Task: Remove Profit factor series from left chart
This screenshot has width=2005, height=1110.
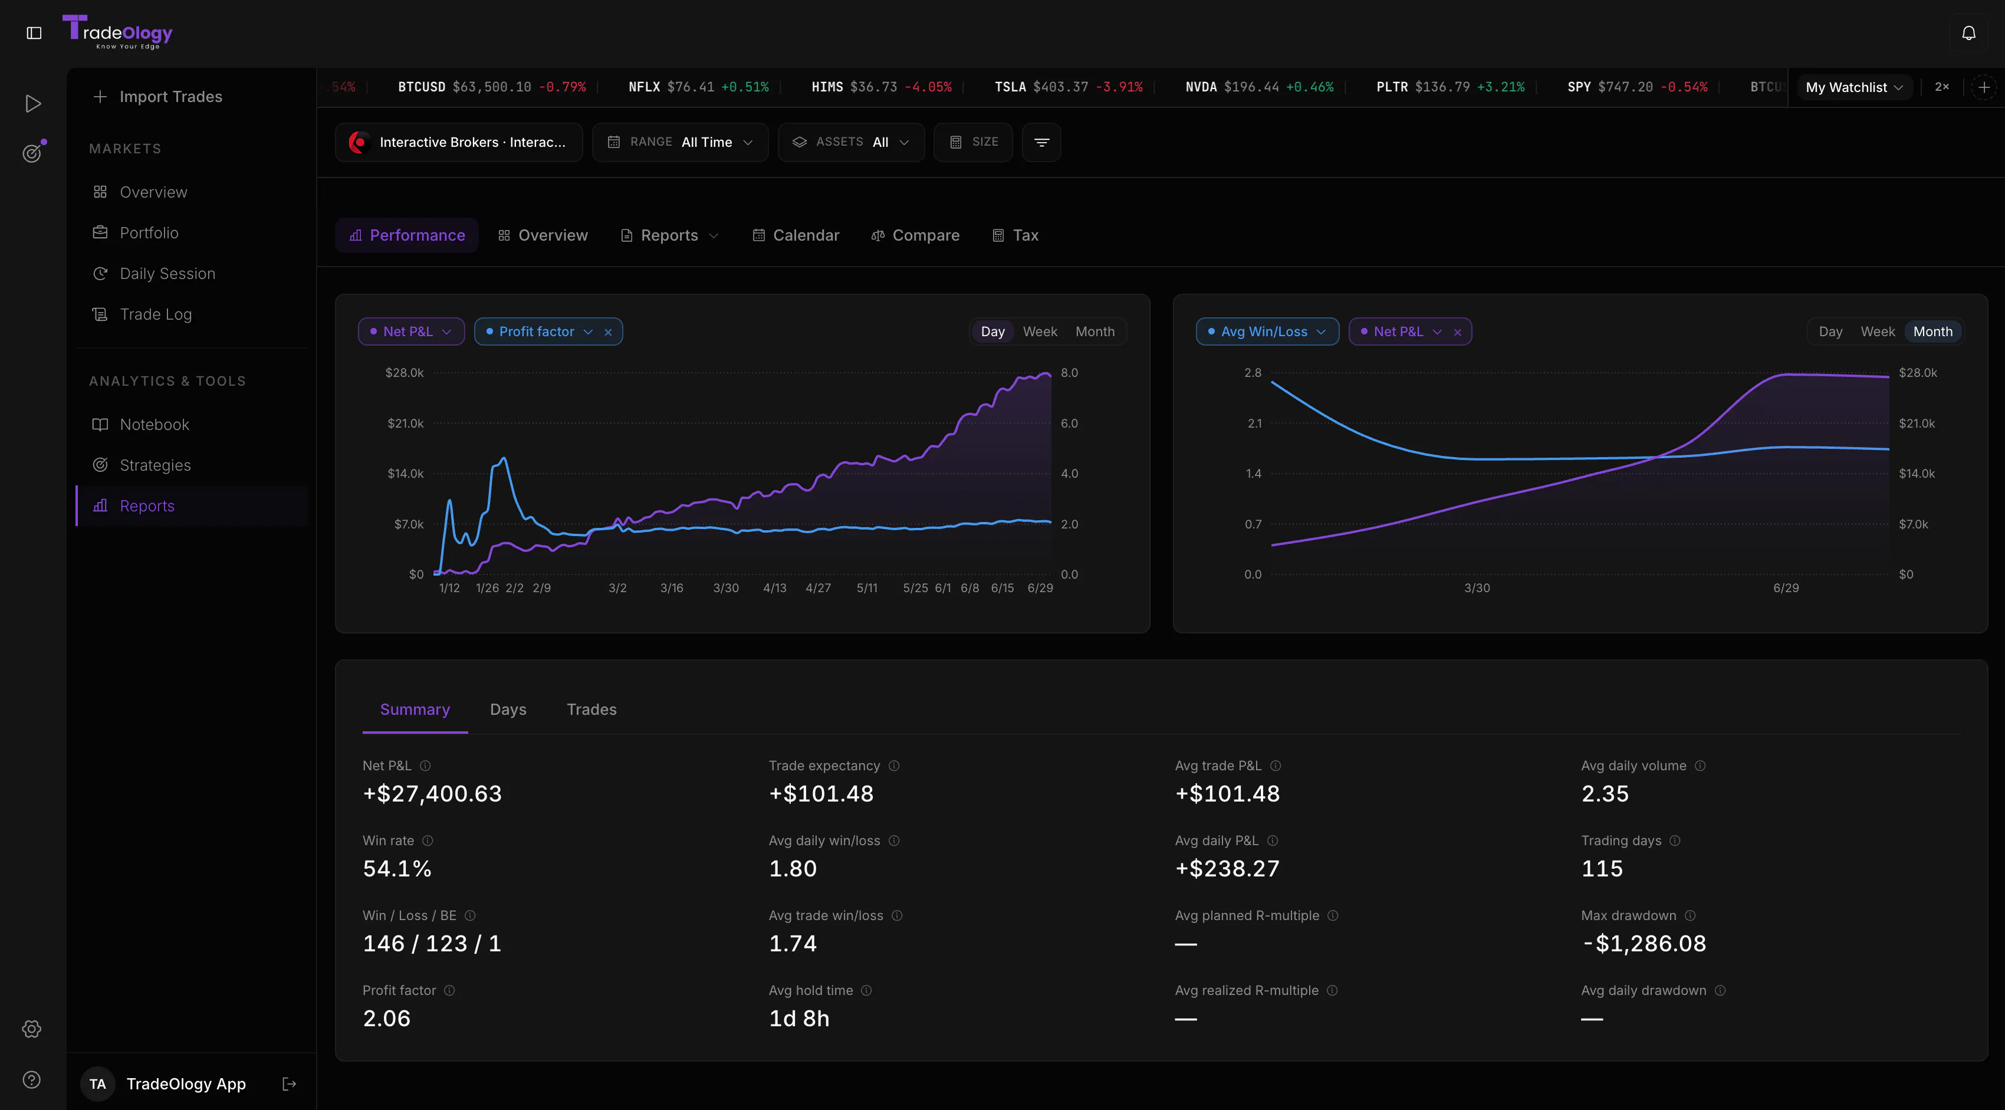Action: 608,333
